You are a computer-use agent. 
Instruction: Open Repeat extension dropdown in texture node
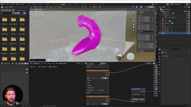[x=98, y=85]
